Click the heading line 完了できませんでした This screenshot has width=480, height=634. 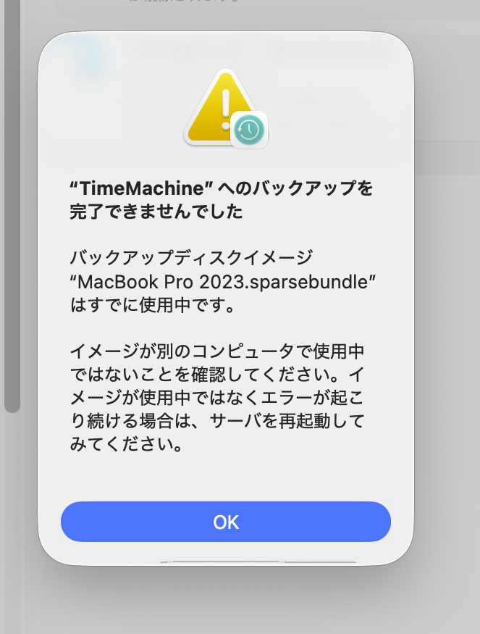tap(156, 212)
